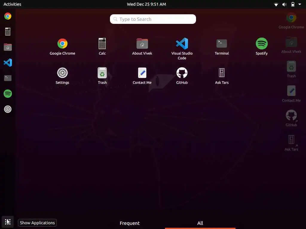
Task: Click the Show Applications grid button
Action: (x=8, y=222)
